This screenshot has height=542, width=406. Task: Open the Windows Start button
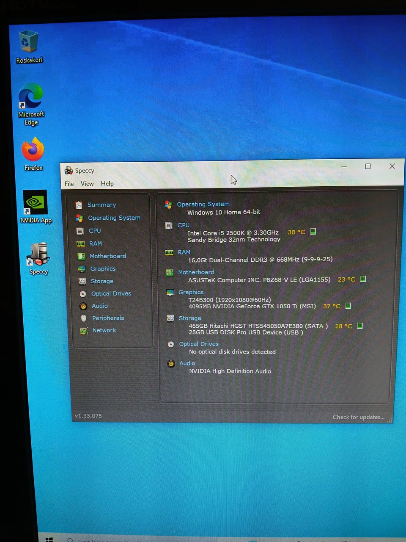tap(49, 539)
